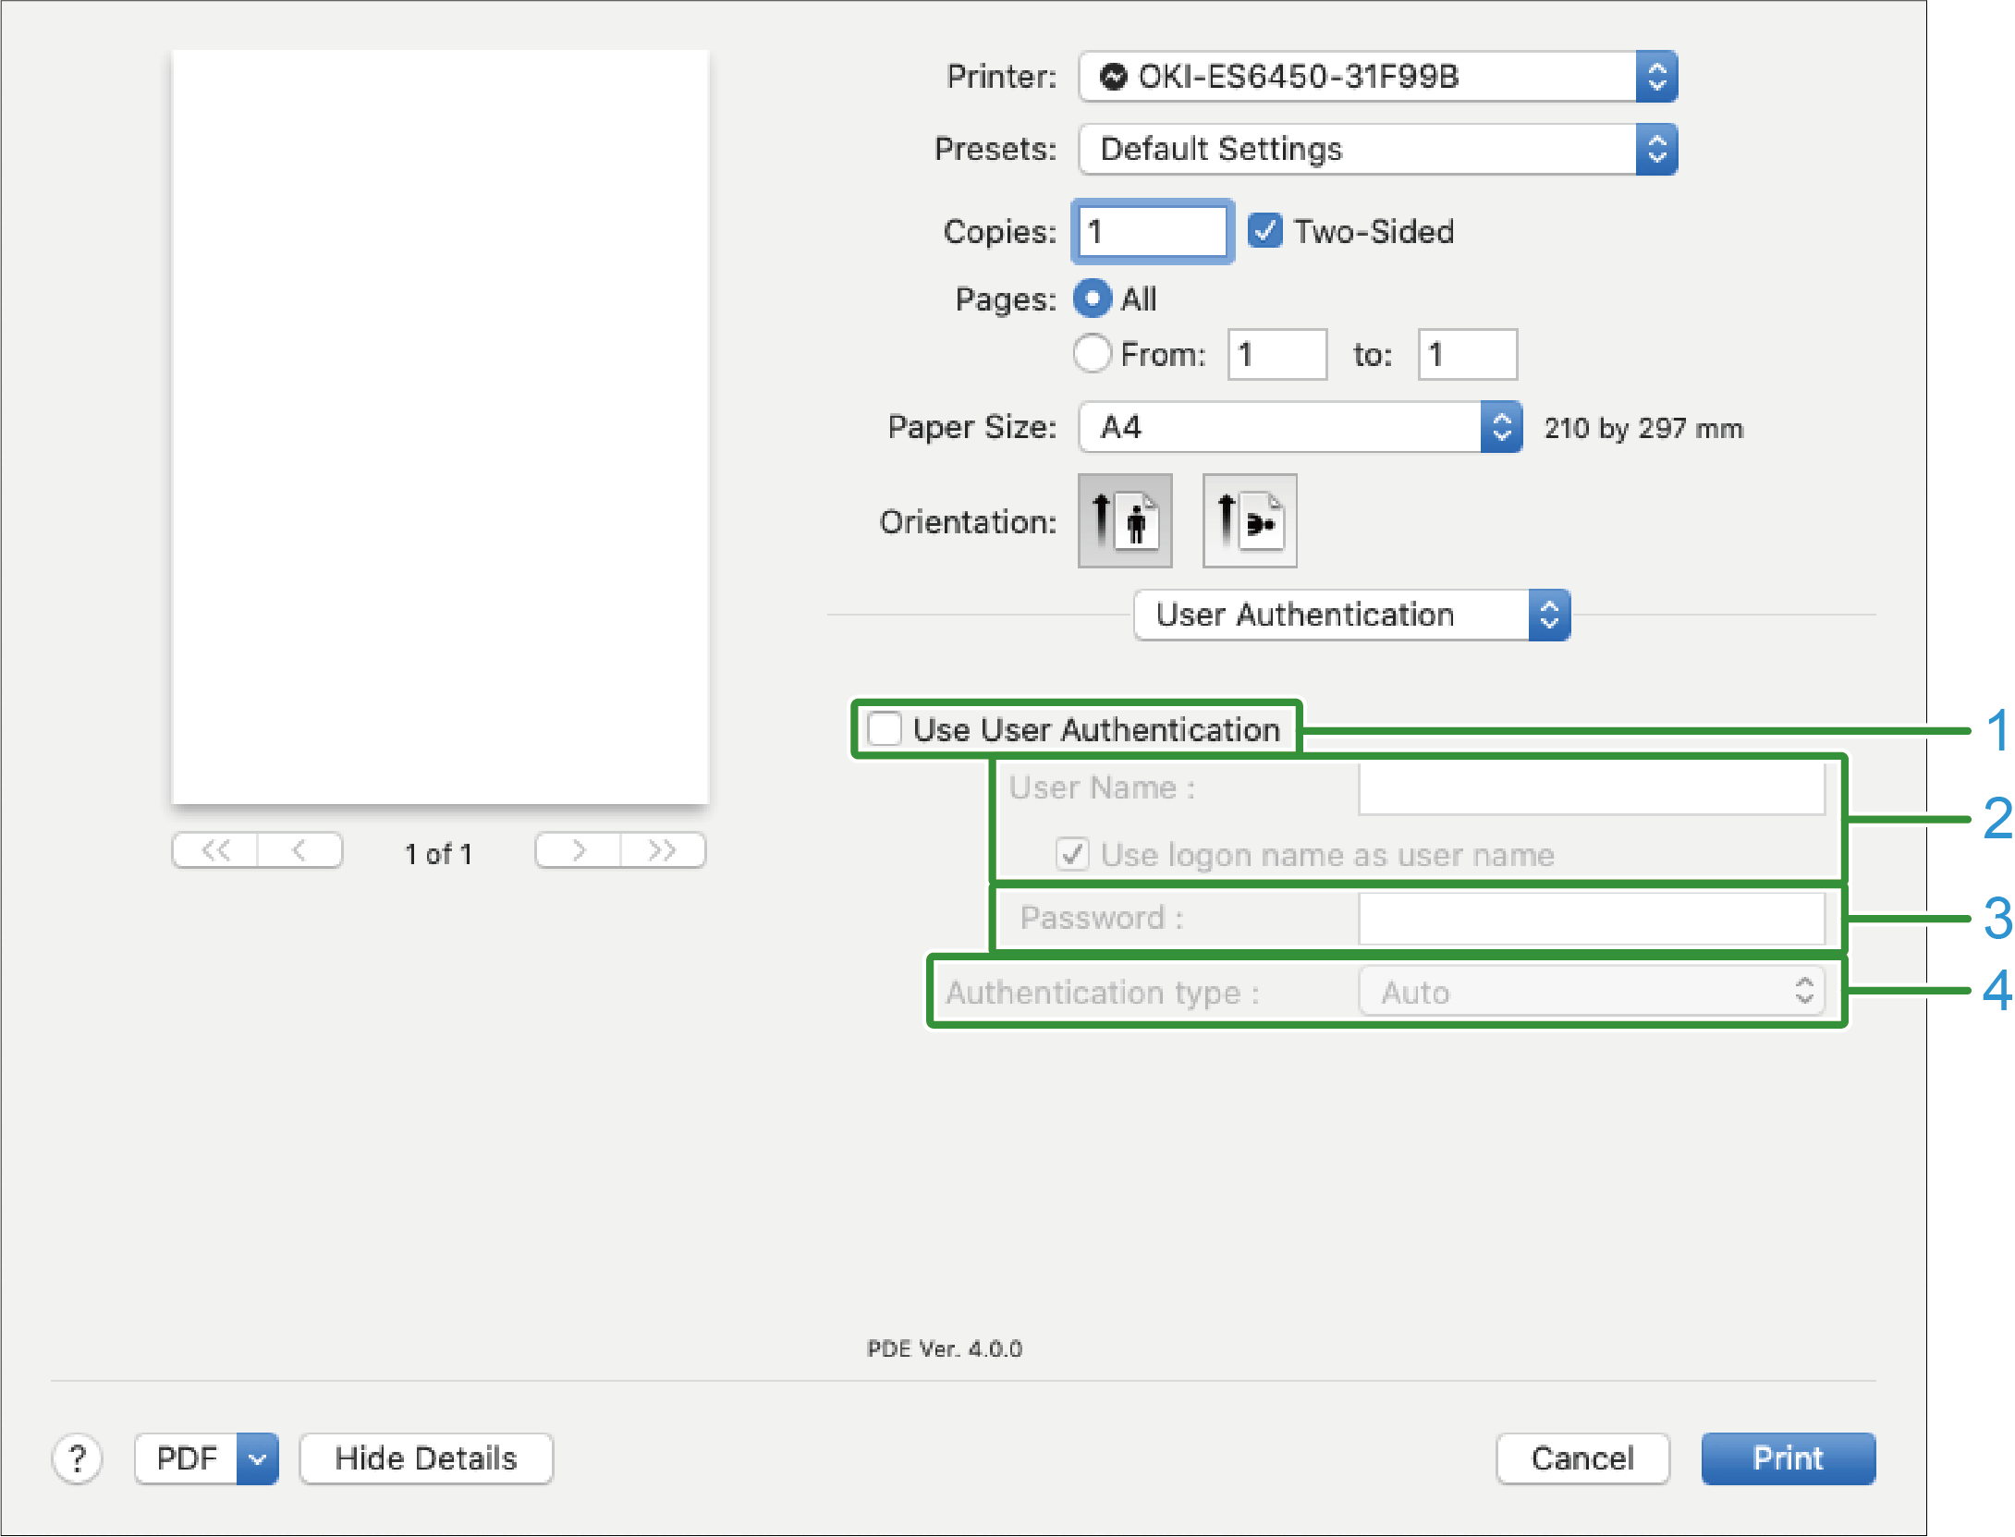Image resolution: width=2015 pixels, height=1537 pixels.
Task: Go to next page preview arrow
Action: pyautogui.click(x=578, y=850)
